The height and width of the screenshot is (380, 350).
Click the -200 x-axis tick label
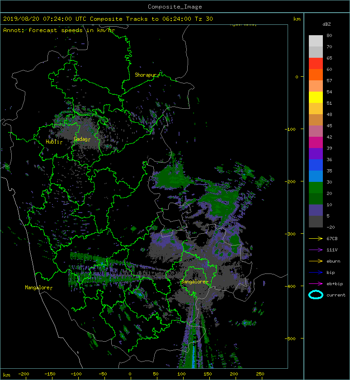(24, 374)
